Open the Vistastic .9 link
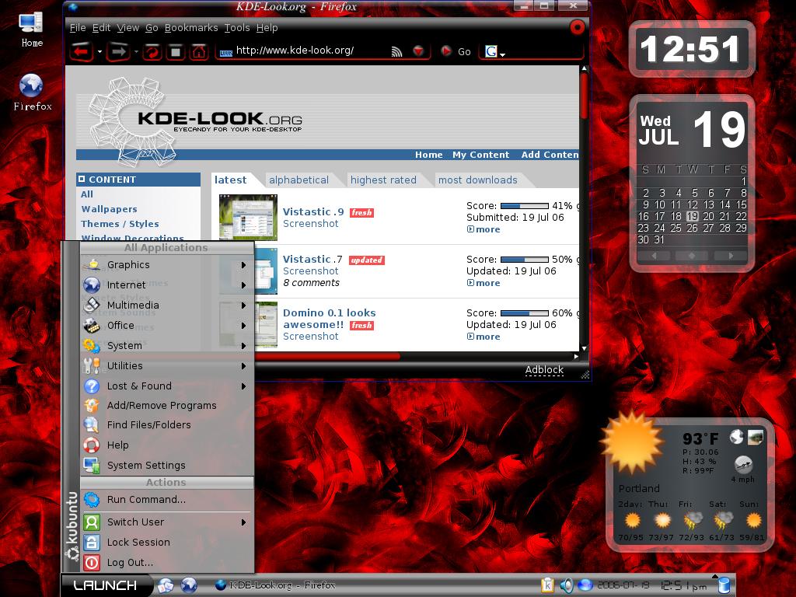 313,211
